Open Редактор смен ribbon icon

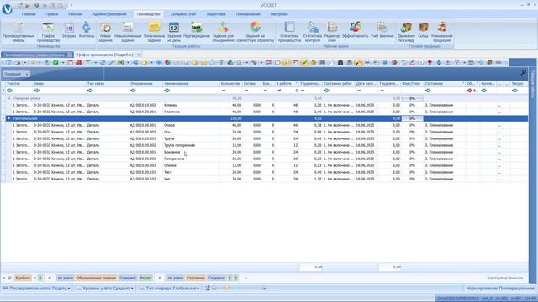tap(332, 32)
